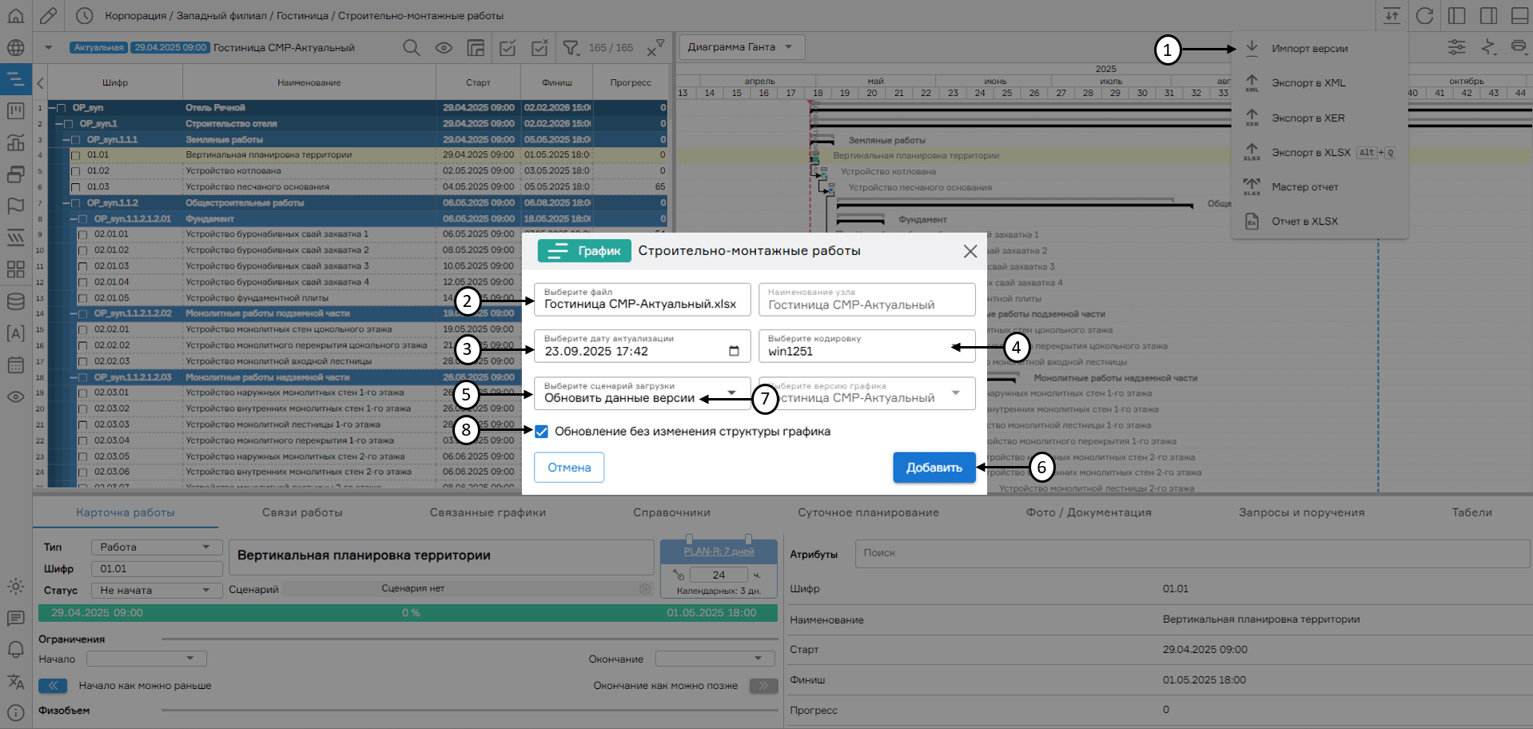The image size is (1533, 729).
Task: Click the search magnifier icon in toolbar
Action: (411, 48)
